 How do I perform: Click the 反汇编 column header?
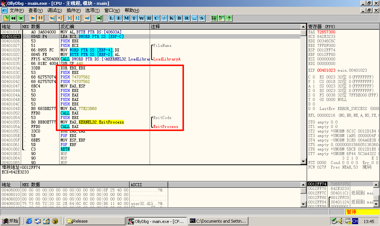coord(104,27)
